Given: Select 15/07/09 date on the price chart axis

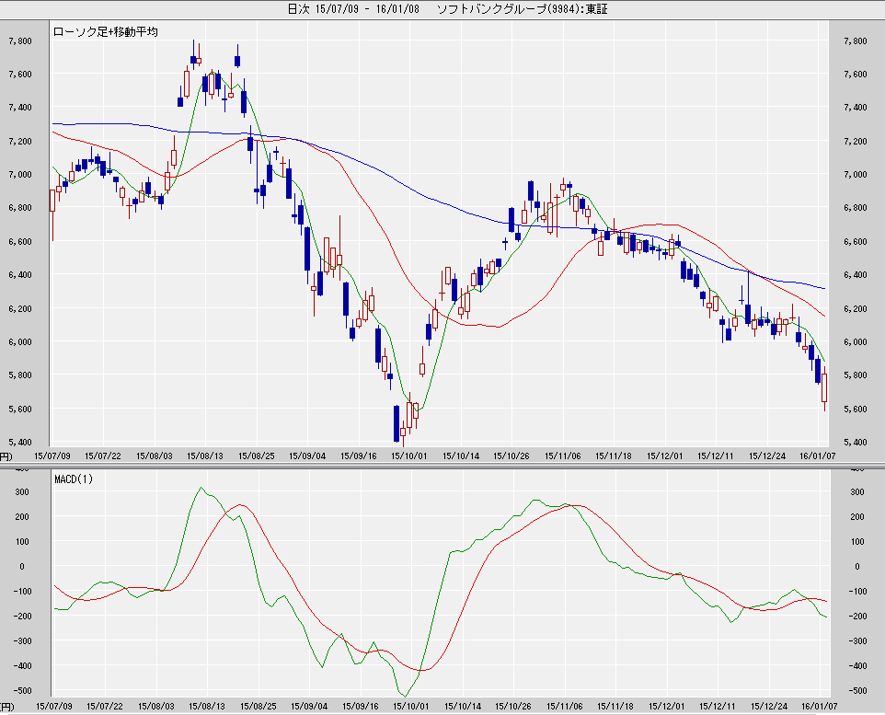Looking at the screenshot, I should click(52, 455).
